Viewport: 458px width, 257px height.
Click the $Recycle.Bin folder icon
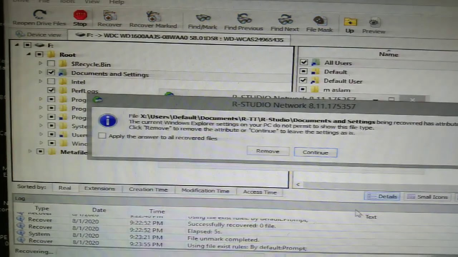click(x=63, y=64)
